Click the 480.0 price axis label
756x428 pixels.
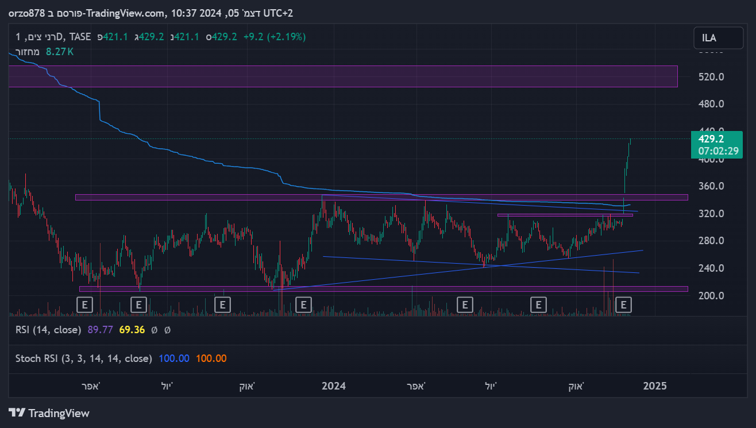click(x=711, y=104)
